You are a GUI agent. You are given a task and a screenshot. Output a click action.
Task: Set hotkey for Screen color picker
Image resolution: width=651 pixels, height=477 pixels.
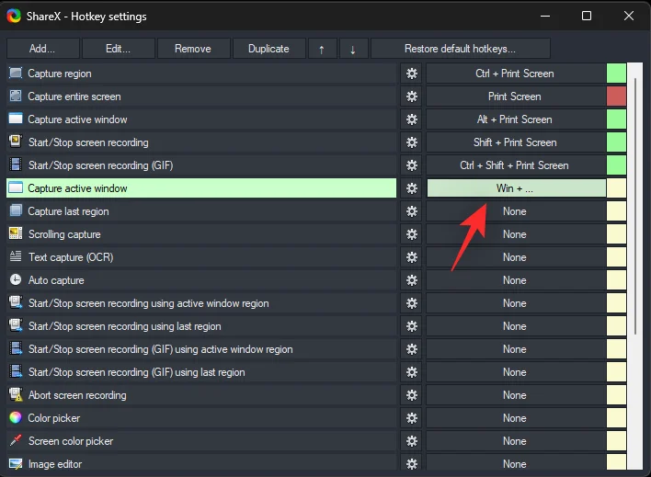515,441
